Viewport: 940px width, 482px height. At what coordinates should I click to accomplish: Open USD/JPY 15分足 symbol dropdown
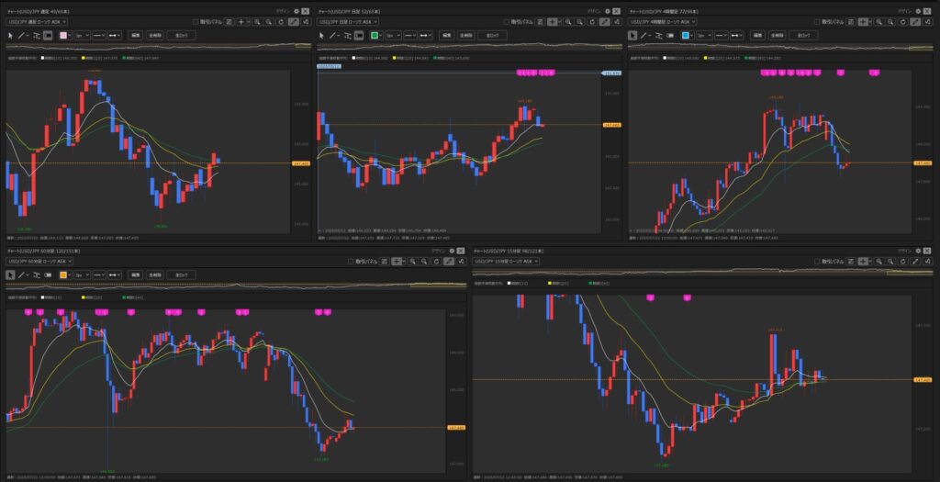coord(507,262)
